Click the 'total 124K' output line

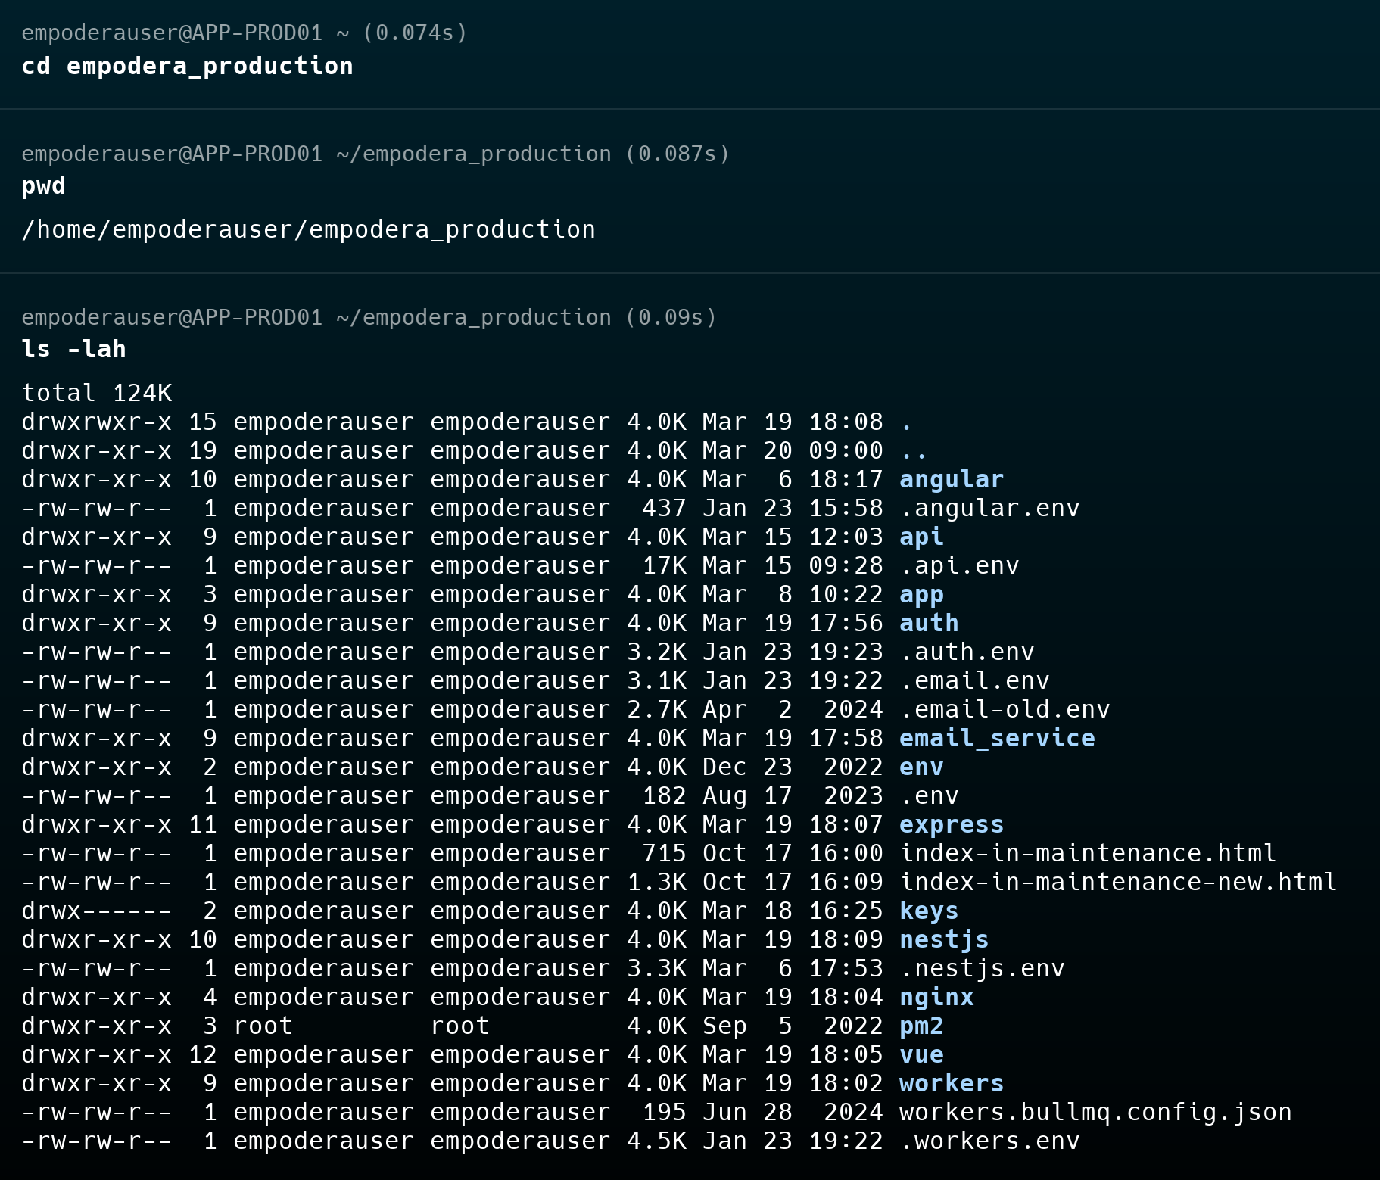pyautogui.click(x=96, y=393)
